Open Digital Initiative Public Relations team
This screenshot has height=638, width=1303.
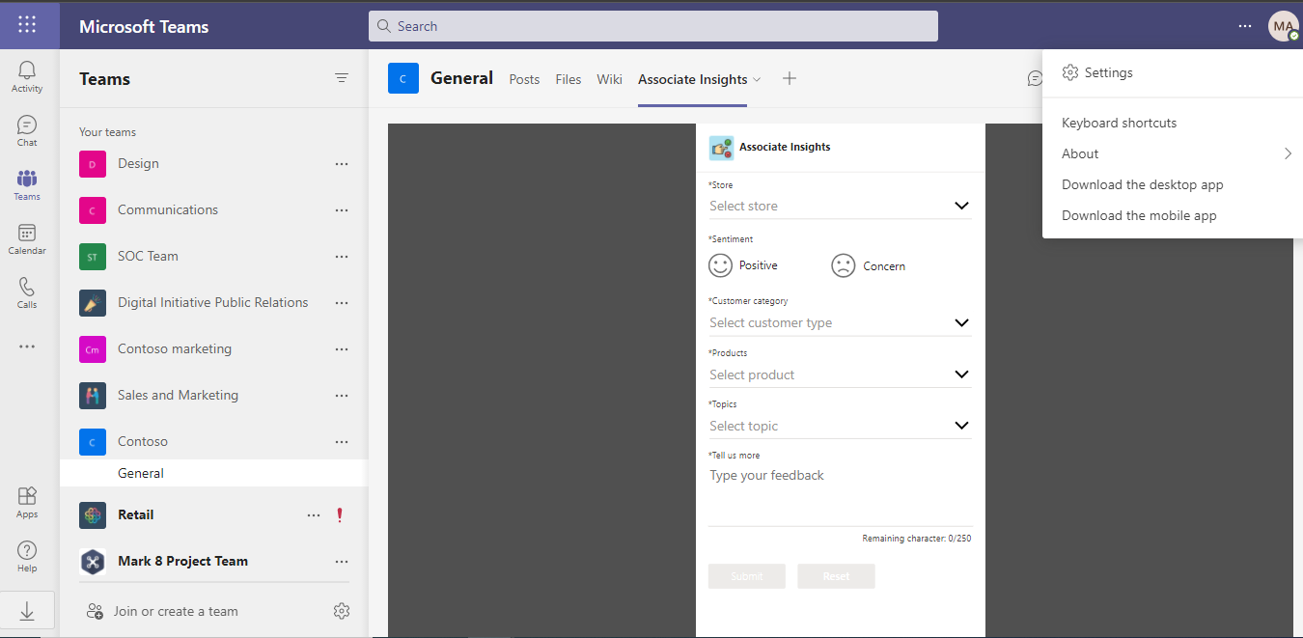[x=212, y=303]
